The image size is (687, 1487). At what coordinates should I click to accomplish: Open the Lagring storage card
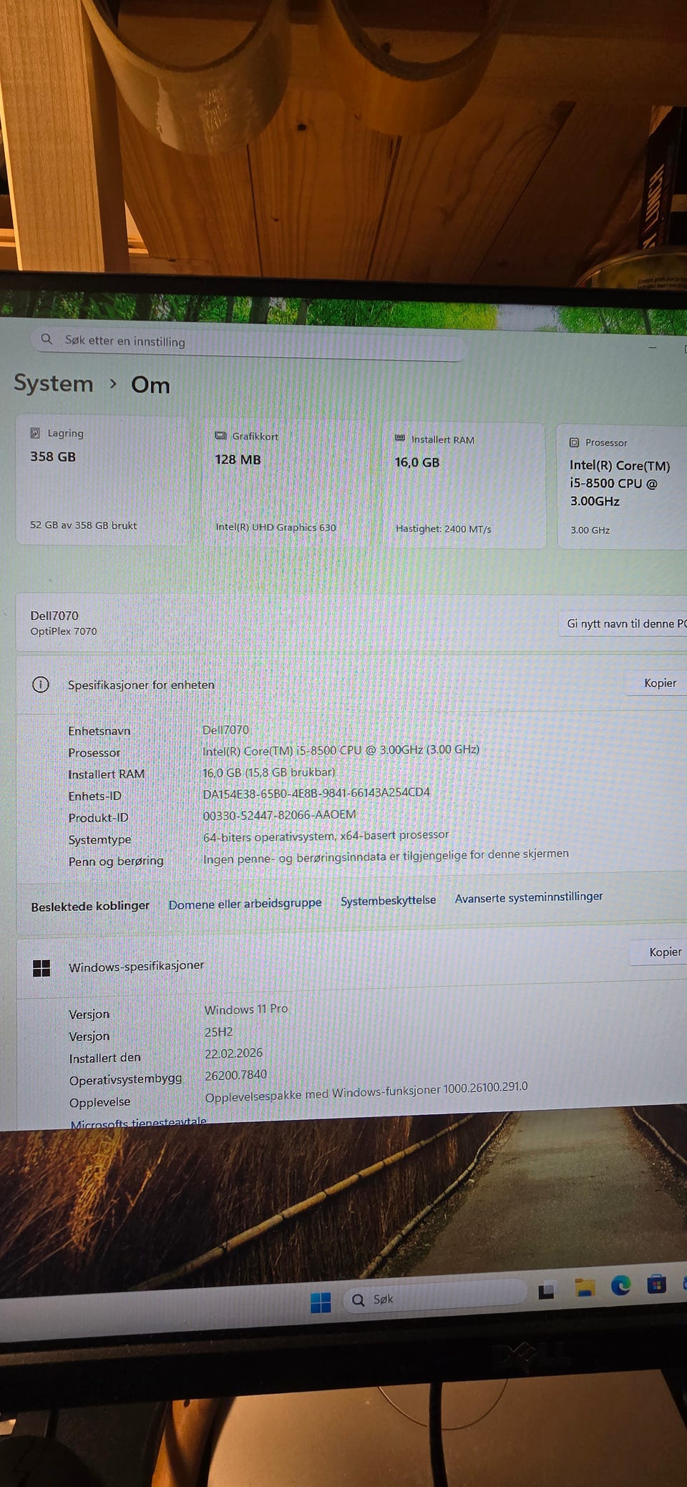click(x=102, y=479)
